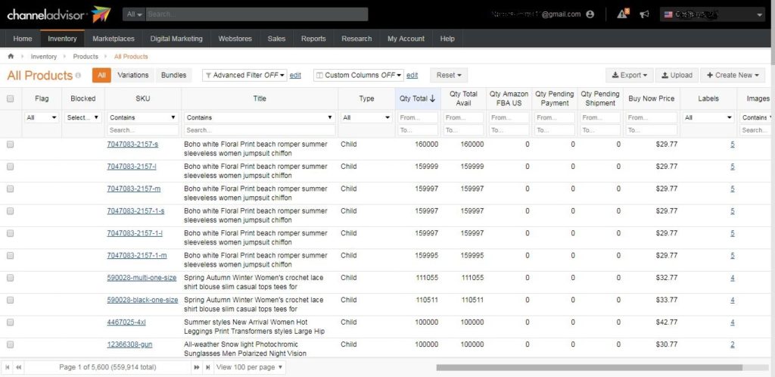The height and width of the screenshot is (377, 775).
Task: Check the row for SKU 4467025-4xl
Action: (x=11, y=322)
